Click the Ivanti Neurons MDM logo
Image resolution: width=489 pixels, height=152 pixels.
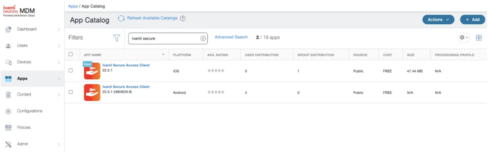click(19, 10)
